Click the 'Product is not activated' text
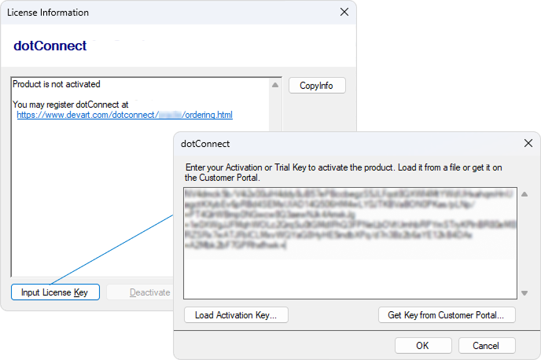This screenshot has width=541, height=360. [57, 84]
